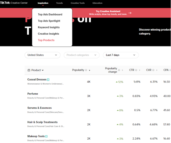
Task: Click the badge icon next to Makeup Tools
Action: click(x=46, y=136)
